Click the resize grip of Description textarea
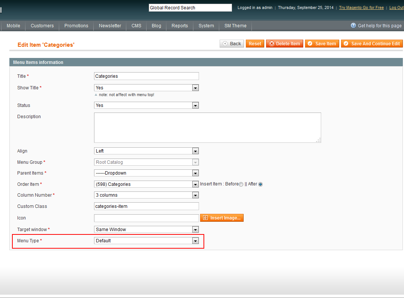The image size is (404, 298). [319, 140]
